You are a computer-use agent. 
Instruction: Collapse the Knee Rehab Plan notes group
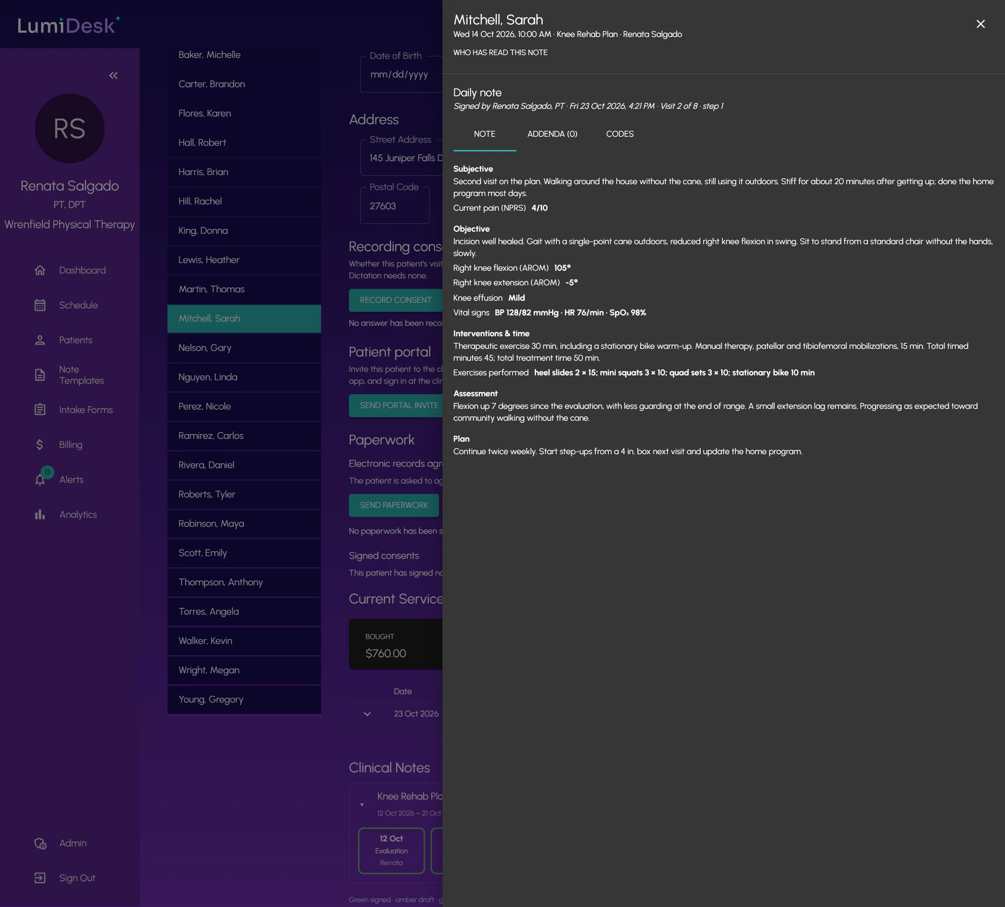[x=362, y=804]
